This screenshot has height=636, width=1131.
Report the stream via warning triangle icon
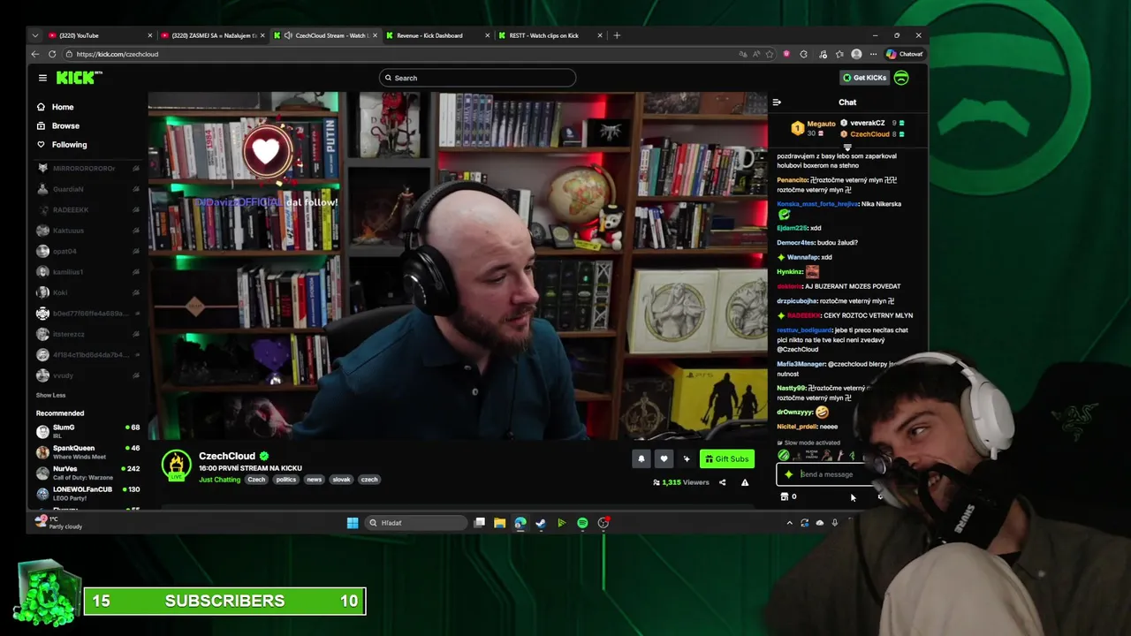pyautogui.click(x=745, y=482)
